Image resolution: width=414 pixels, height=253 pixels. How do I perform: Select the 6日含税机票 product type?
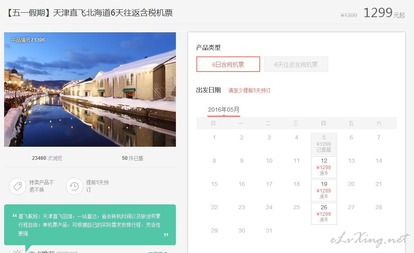pos(228,64)
